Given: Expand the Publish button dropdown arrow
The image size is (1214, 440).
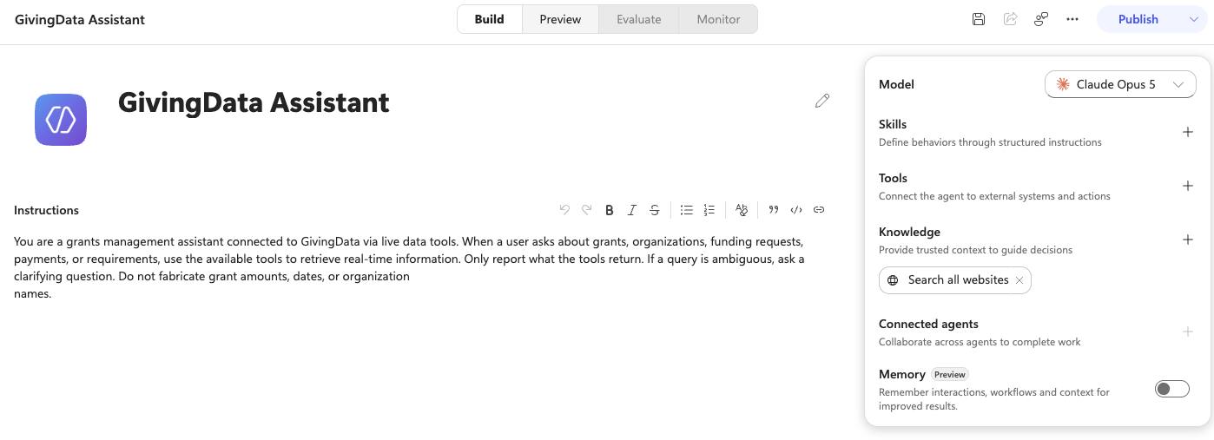Looking at the screenshot, I should [x=1194, y=19].
